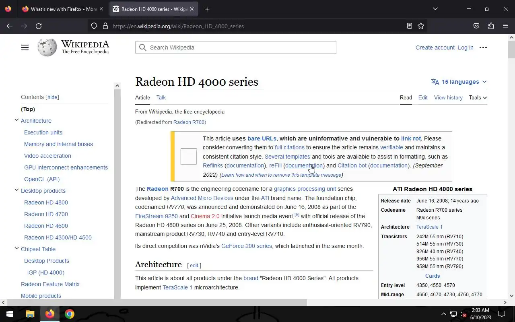Go to Execution units in contents
This screenshot has height=322, width=515.
coord(43,132)
